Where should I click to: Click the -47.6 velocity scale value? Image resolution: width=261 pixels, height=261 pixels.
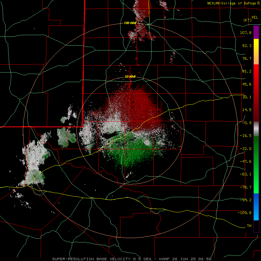(246, 162)
